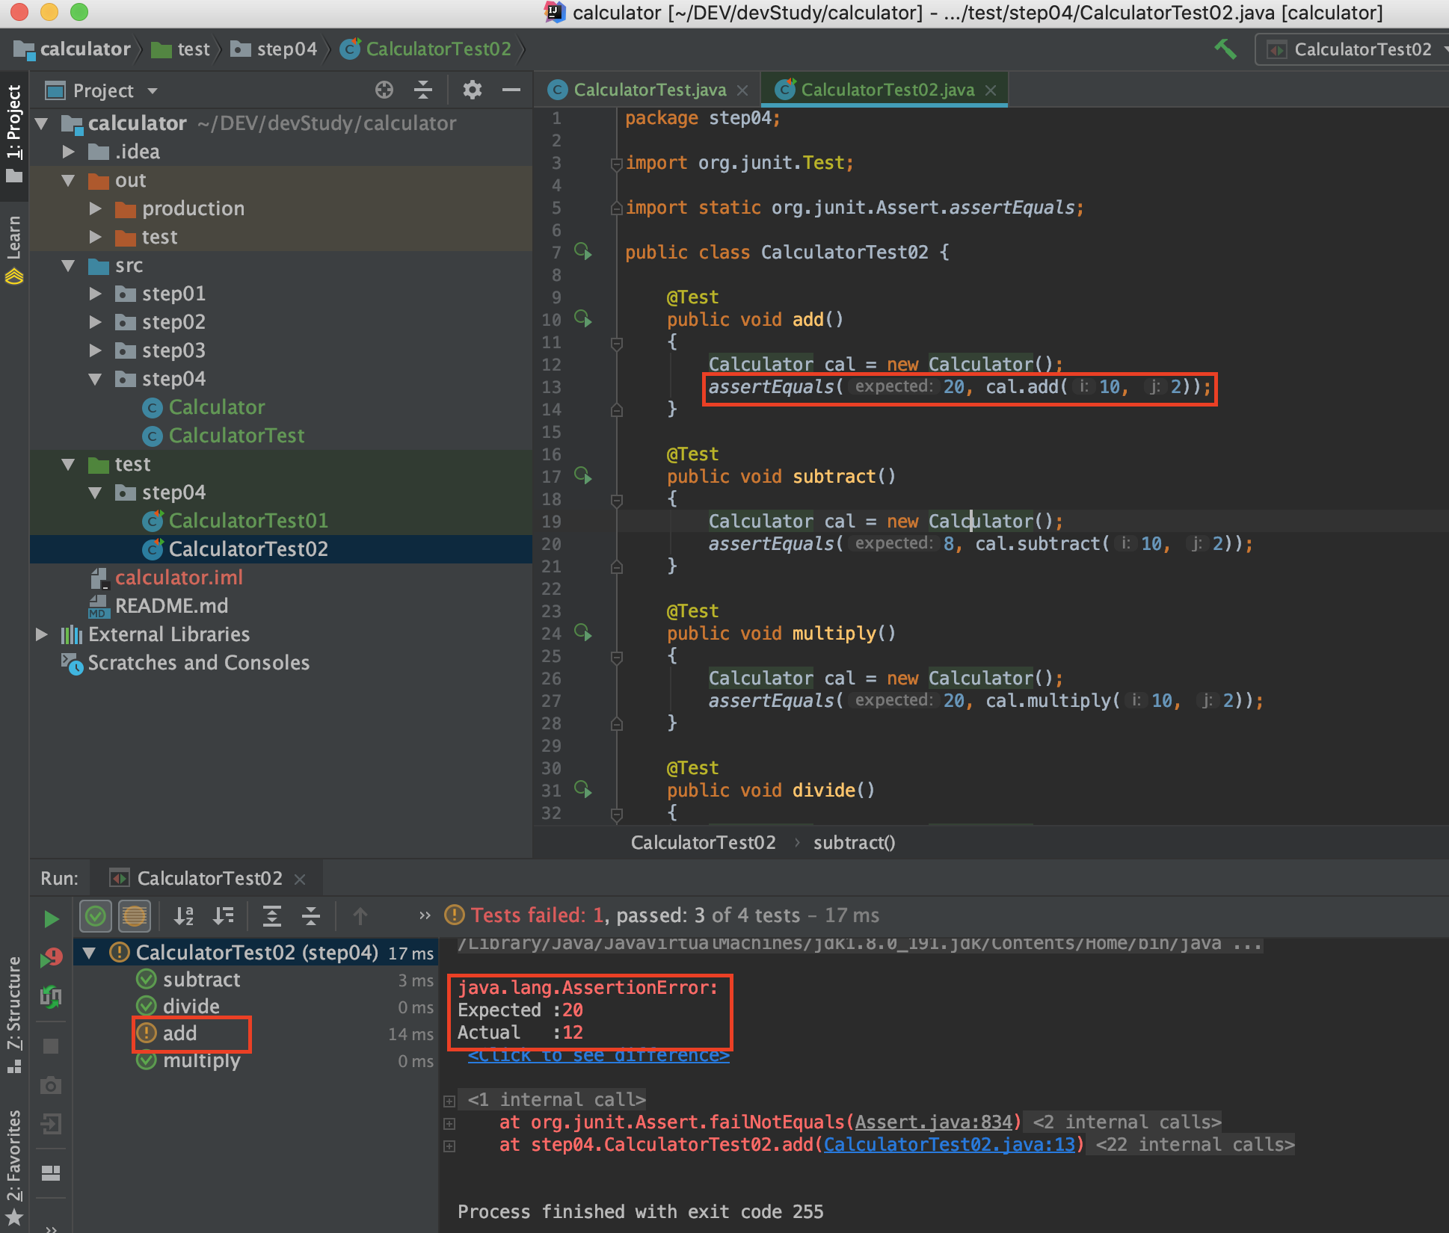The width and height of the screenshot is (1449, 1233).
Task: Click the Collapse All icon in Project panel
Action: pyautogui.click(x=423, y=90)
